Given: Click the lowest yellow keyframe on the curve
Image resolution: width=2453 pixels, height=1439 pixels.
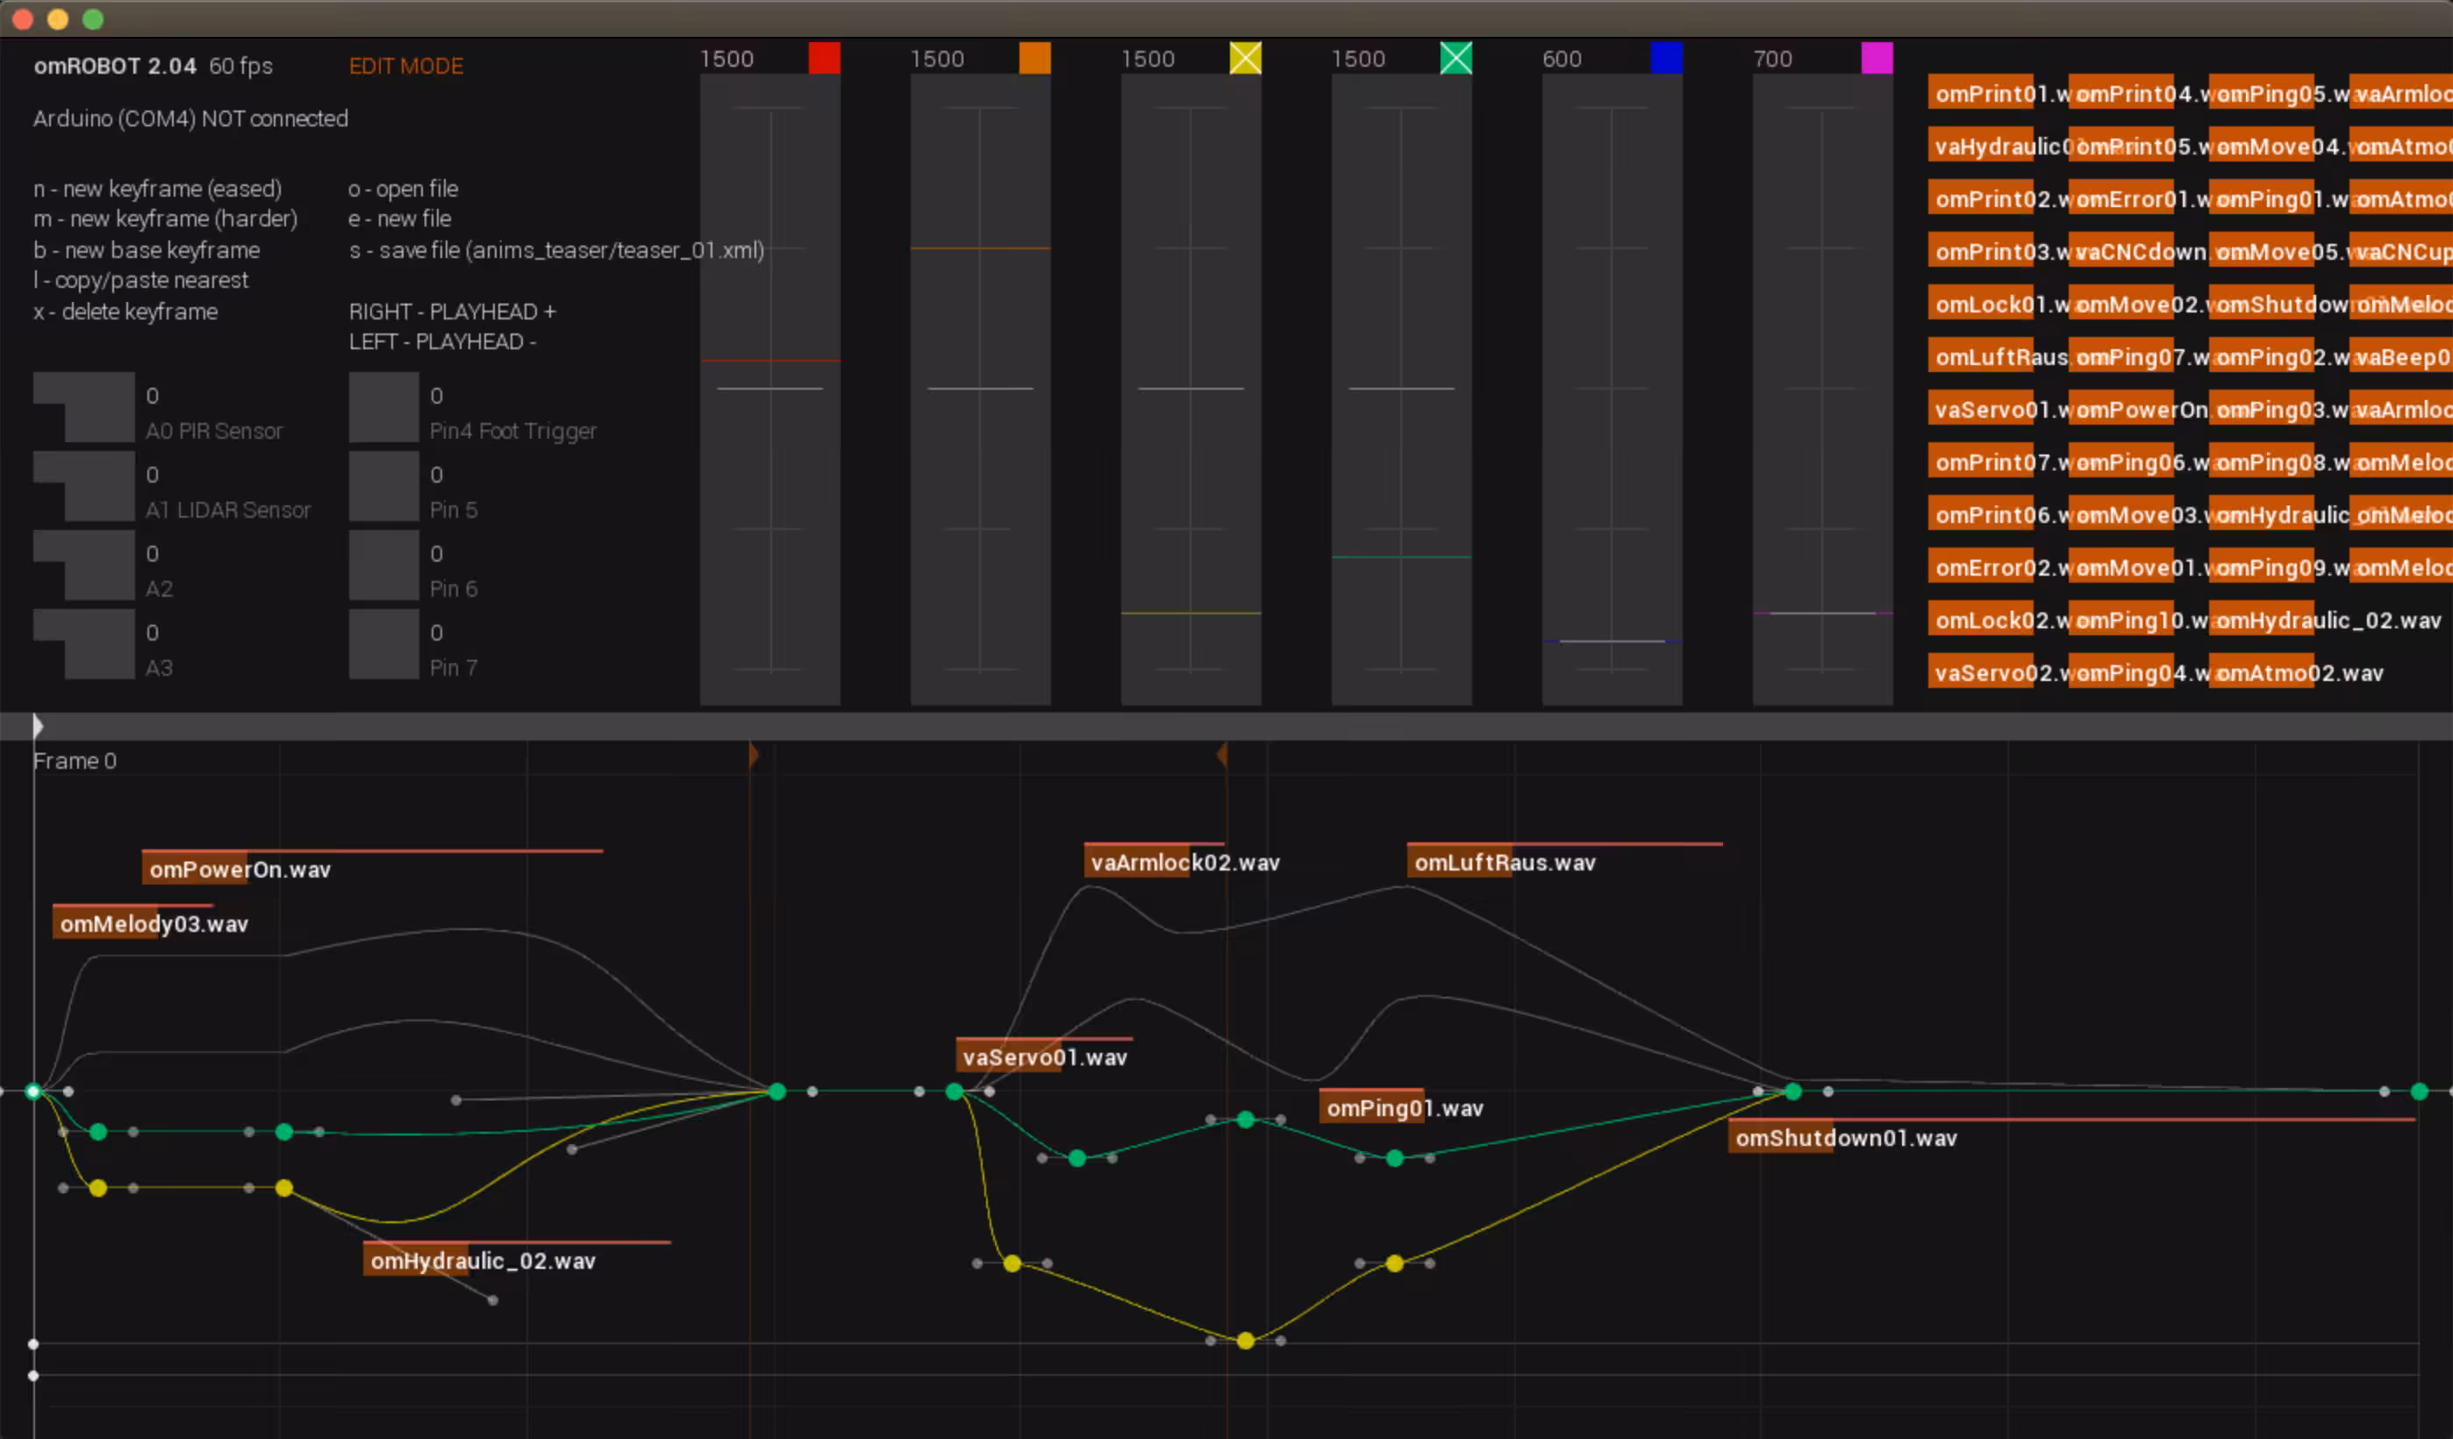Looking at the screenshot, I should click(1245, 1341).
